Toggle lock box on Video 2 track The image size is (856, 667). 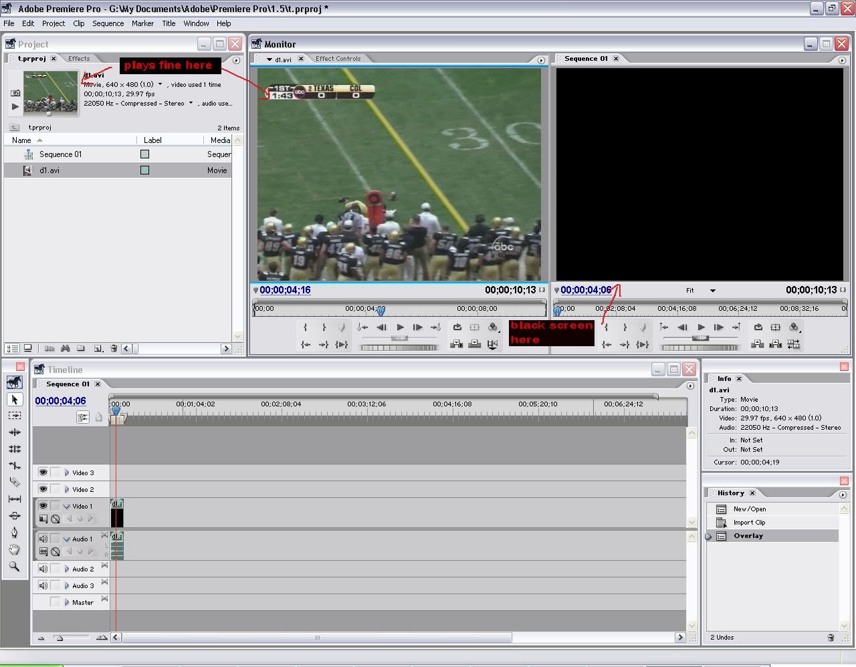(x=56, y=489)
